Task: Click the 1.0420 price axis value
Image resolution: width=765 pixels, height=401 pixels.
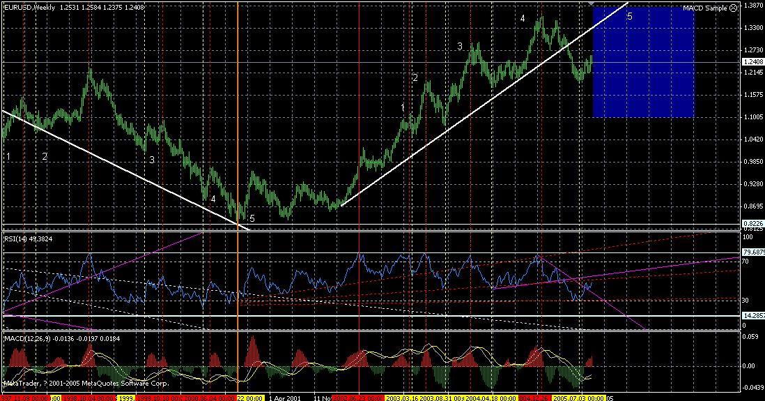Action: coord(753,139)
